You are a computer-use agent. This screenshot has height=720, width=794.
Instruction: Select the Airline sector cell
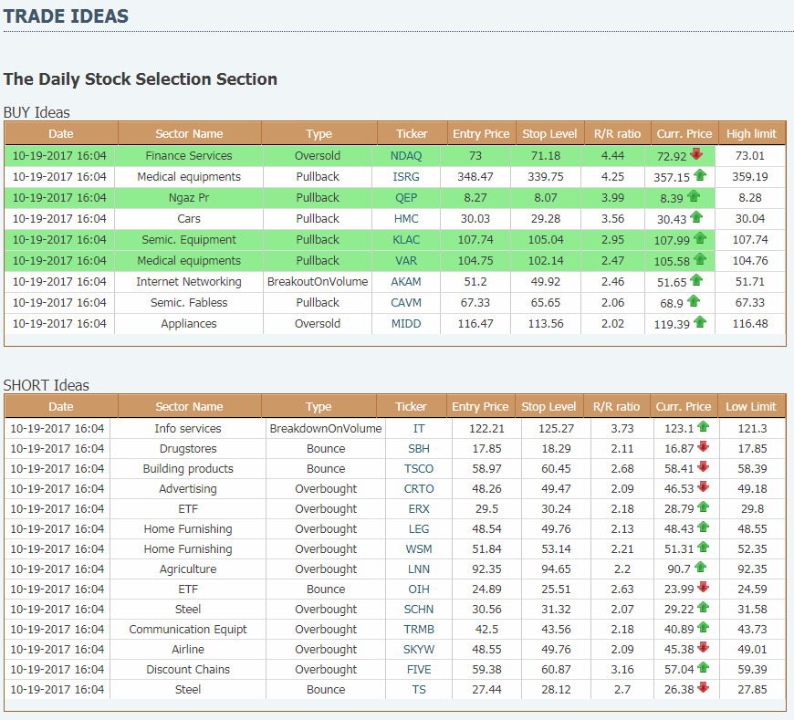point(188,650)
